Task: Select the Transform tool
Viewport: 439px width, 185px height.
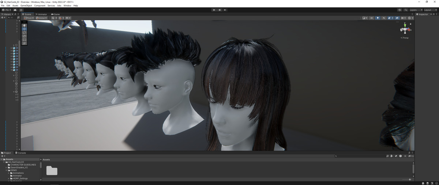Action: tap(24, 43)
